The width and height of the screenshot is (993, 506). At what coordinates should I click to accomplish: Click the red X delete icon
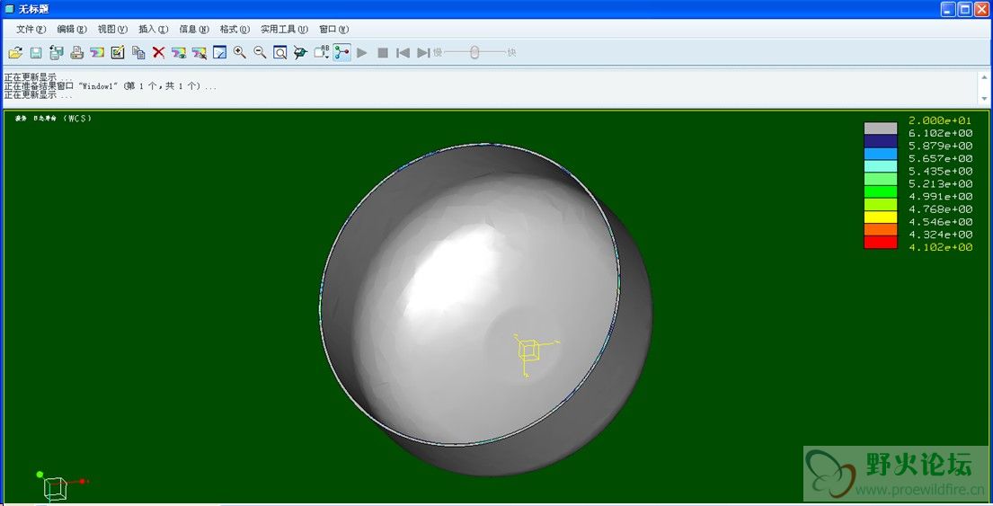pos(158,52)
